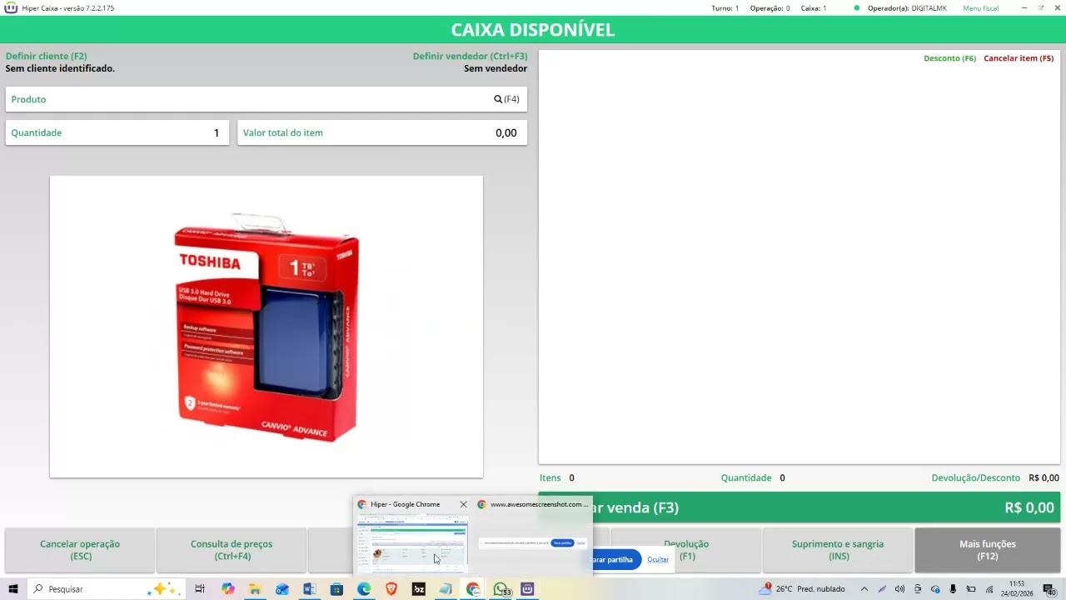The width and height of the screenshot is (1066, 600).
Task: Click the Toshiba hard drive product image
Action: (x=266, y=327)
